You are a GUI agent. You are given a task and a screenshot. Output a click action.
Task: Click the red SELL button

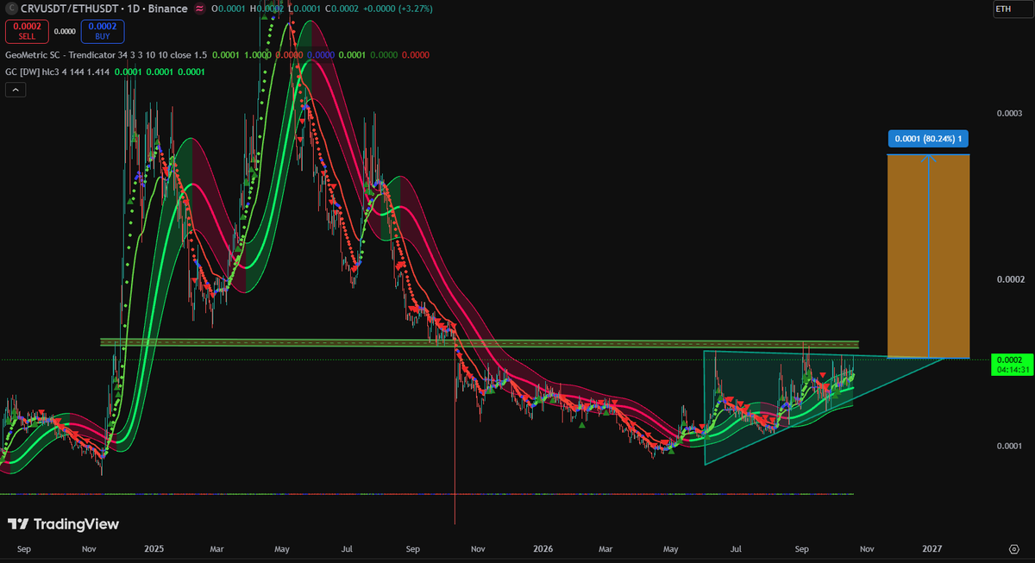28,31
